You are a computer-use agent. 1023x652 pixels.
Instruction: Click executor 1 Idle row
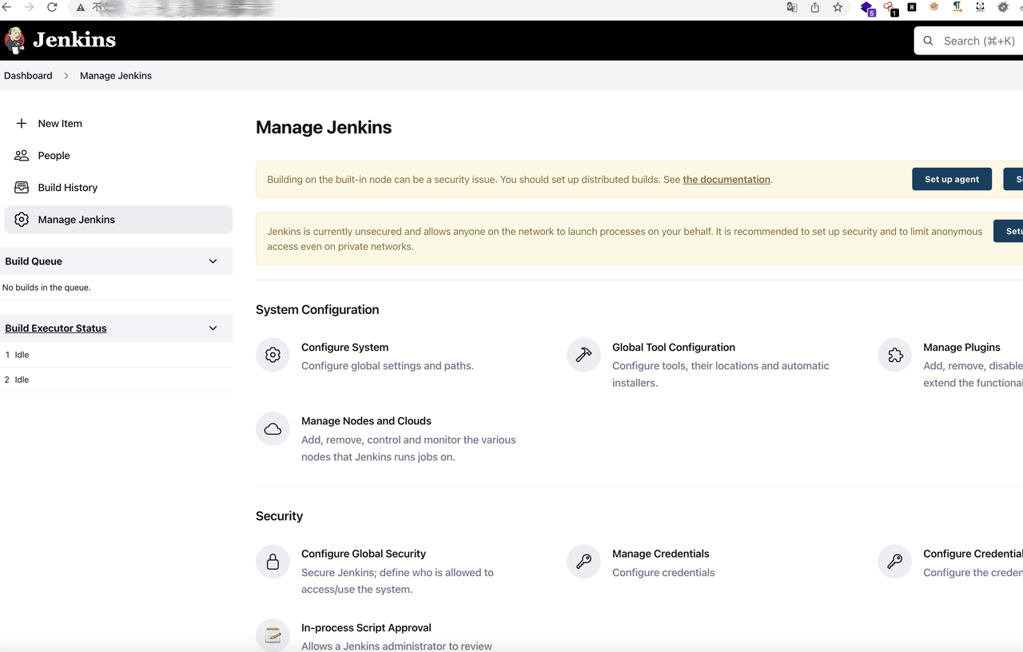pyautogui.click(x=117, y=355)
